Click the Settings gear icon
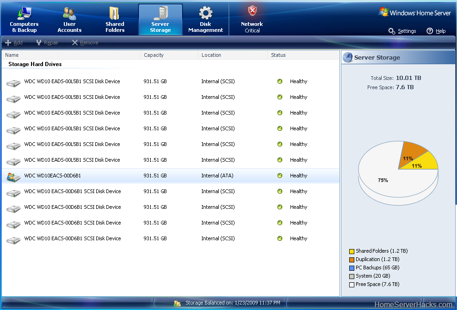457x310 pixels. click(391, 31)
